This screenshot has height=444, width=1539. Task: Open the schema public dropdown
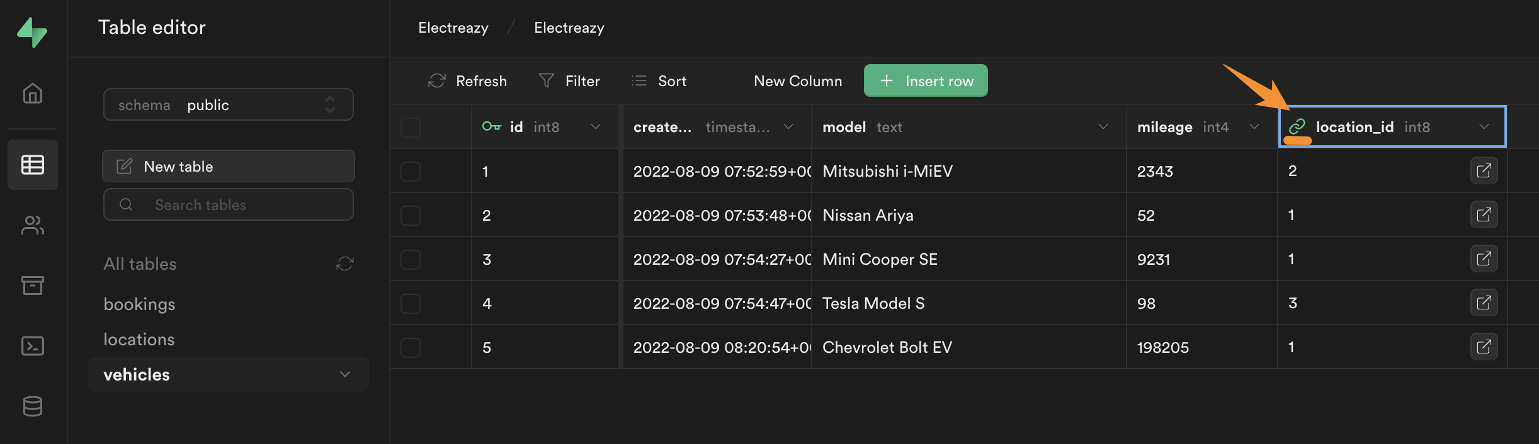click(228, 105)
